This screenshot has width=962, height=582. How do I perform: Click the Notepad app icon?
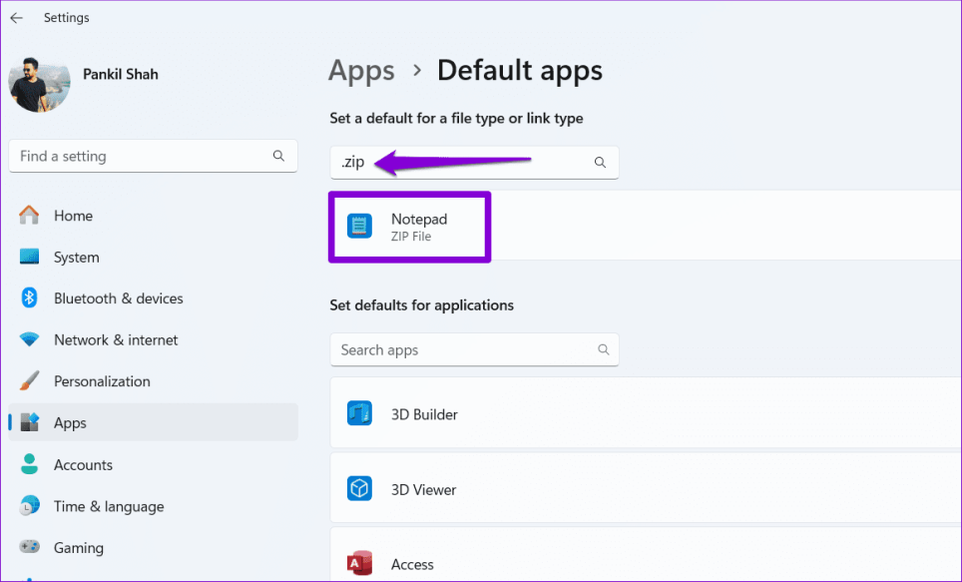click(x=359, y=226)
